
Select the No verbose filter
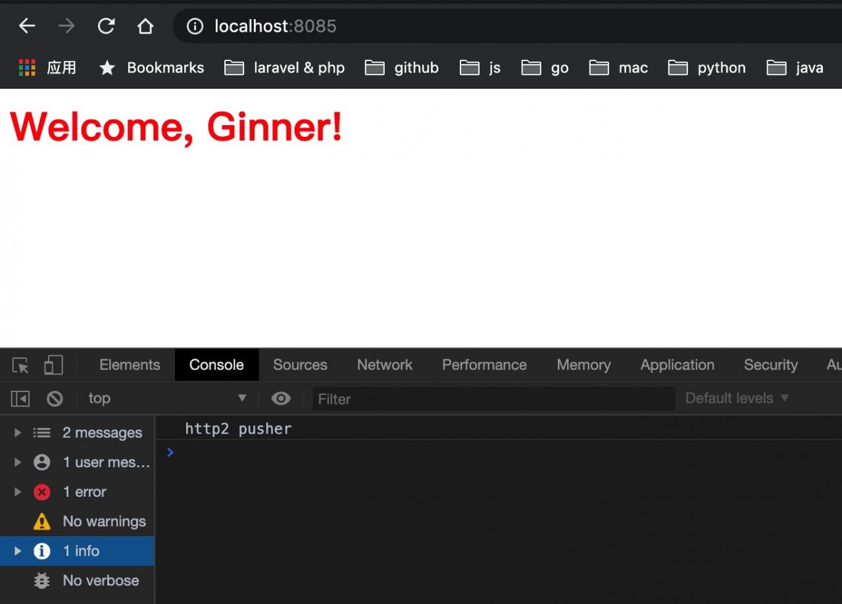point(77,581)
